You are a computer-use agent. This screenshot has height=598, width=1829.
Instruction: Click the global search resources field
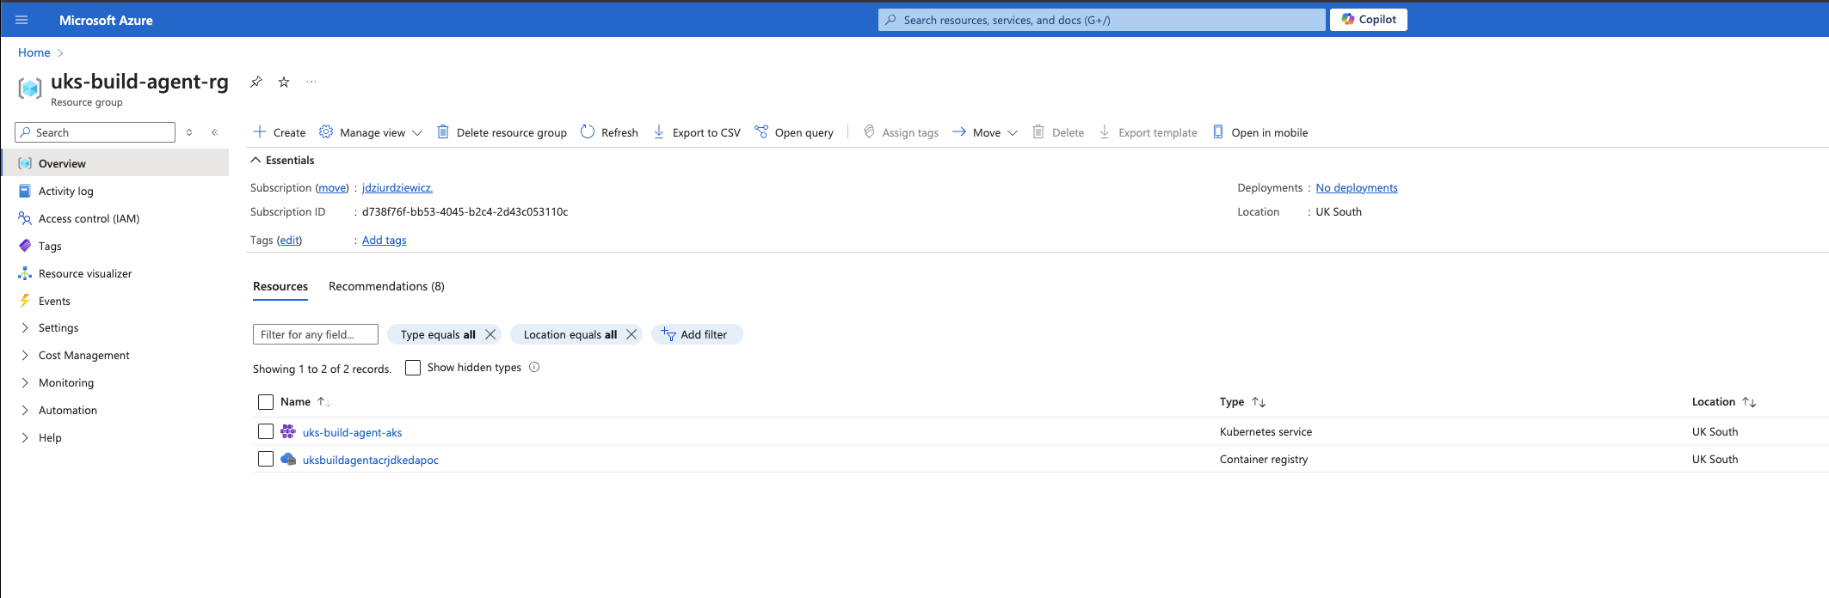(x=1101, y=20)
